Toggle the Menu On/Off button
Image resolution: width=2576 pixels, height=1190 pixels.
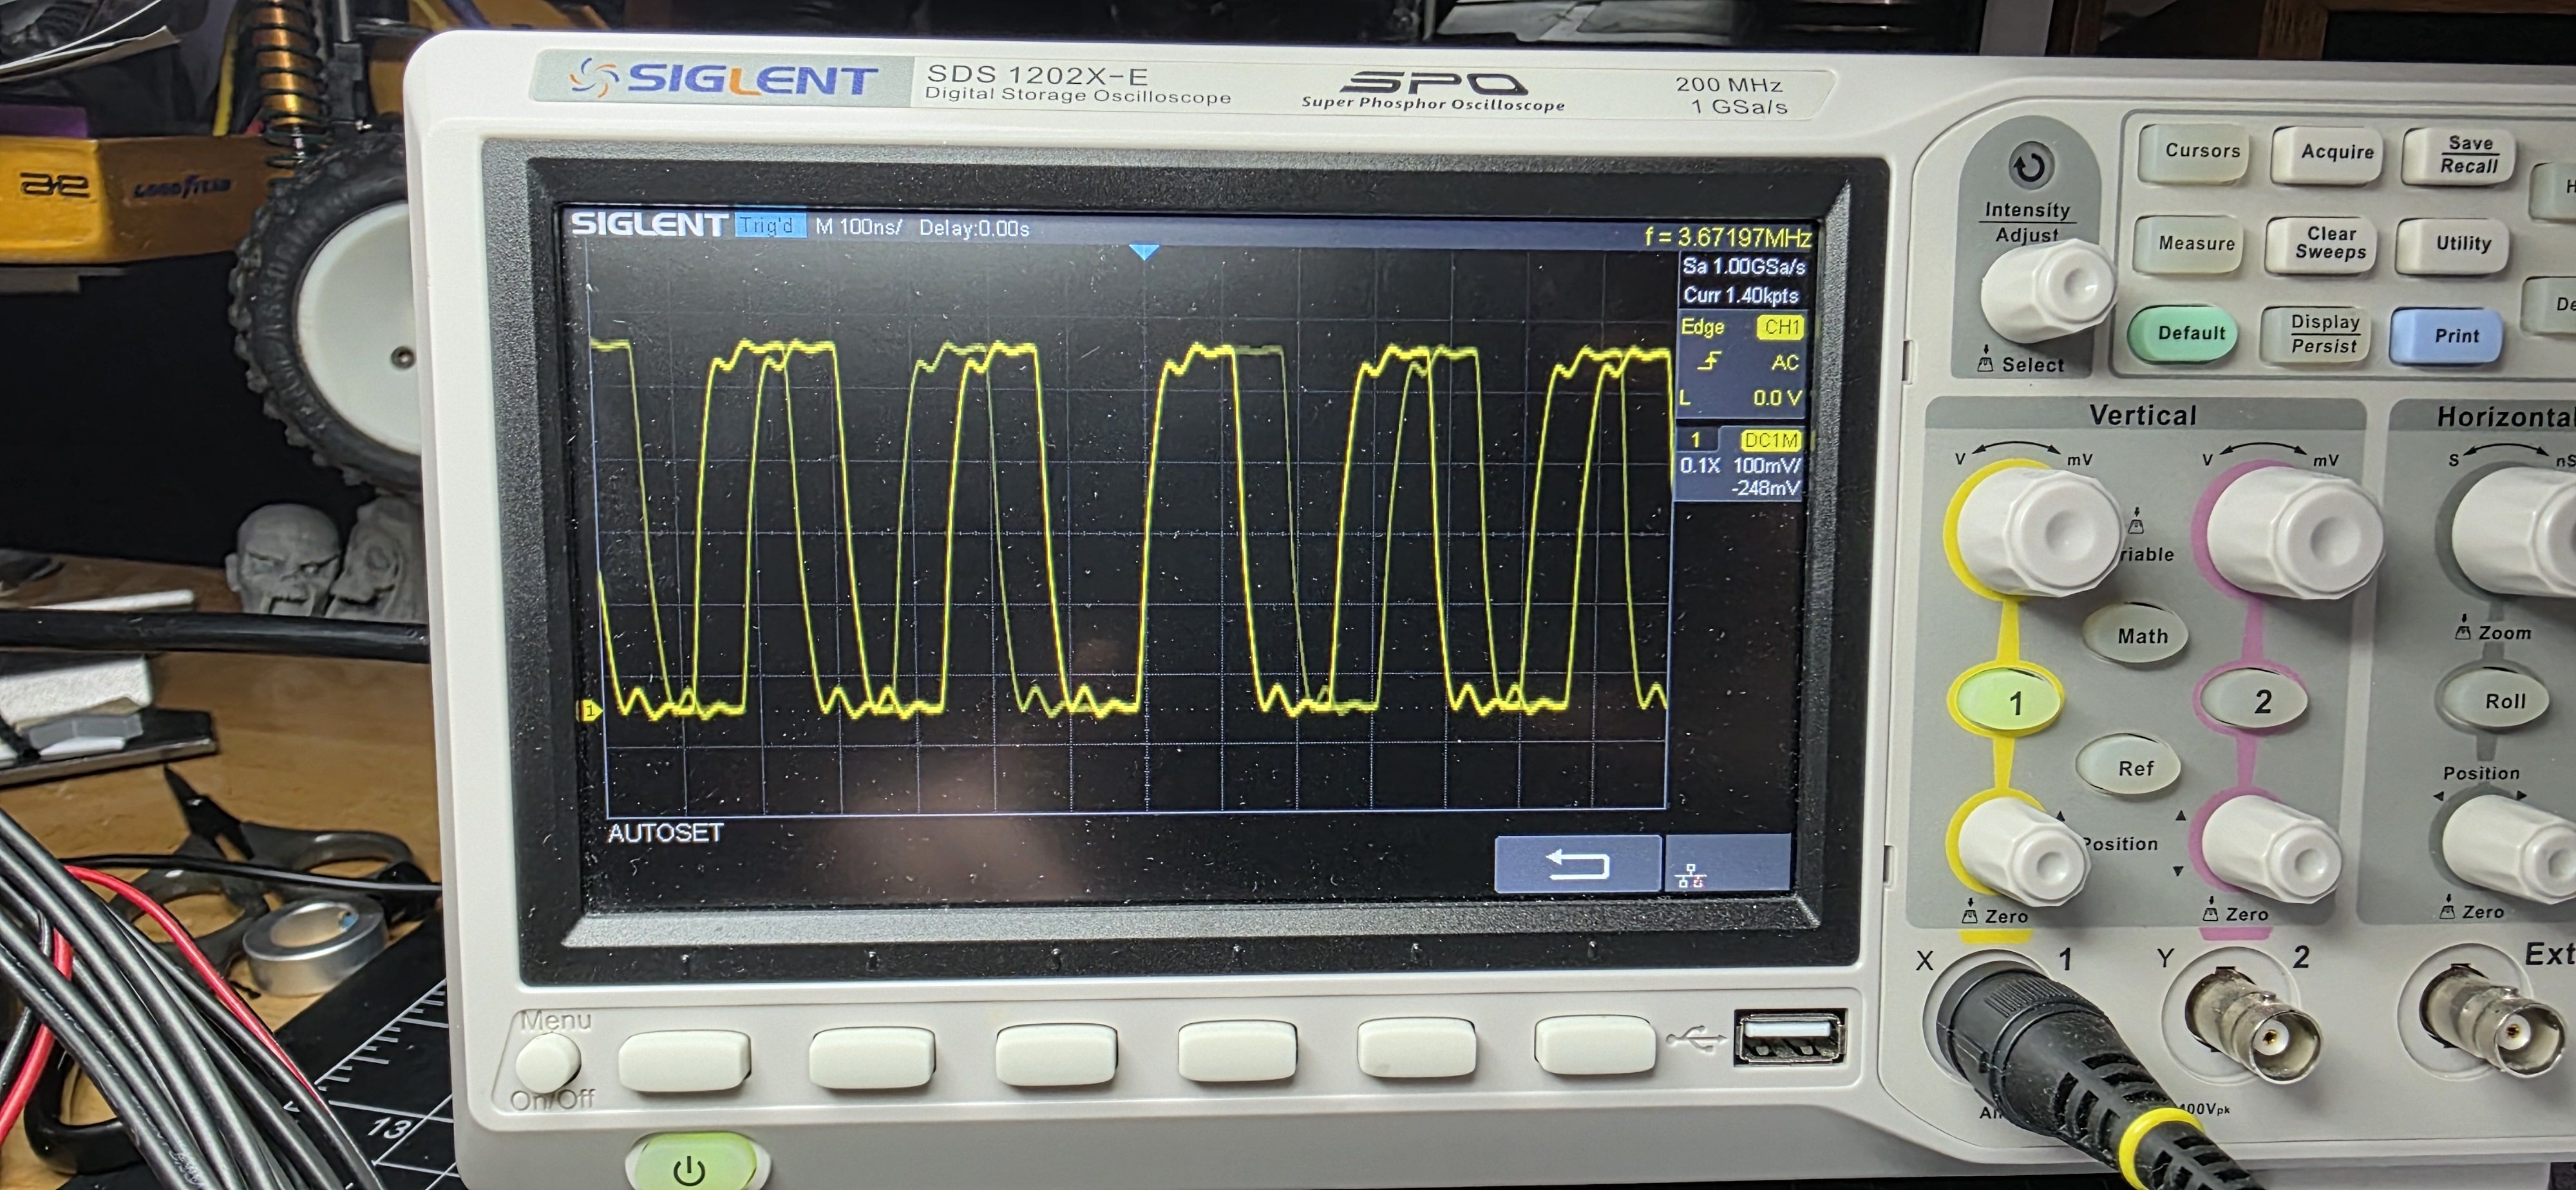coord(547,1061)
